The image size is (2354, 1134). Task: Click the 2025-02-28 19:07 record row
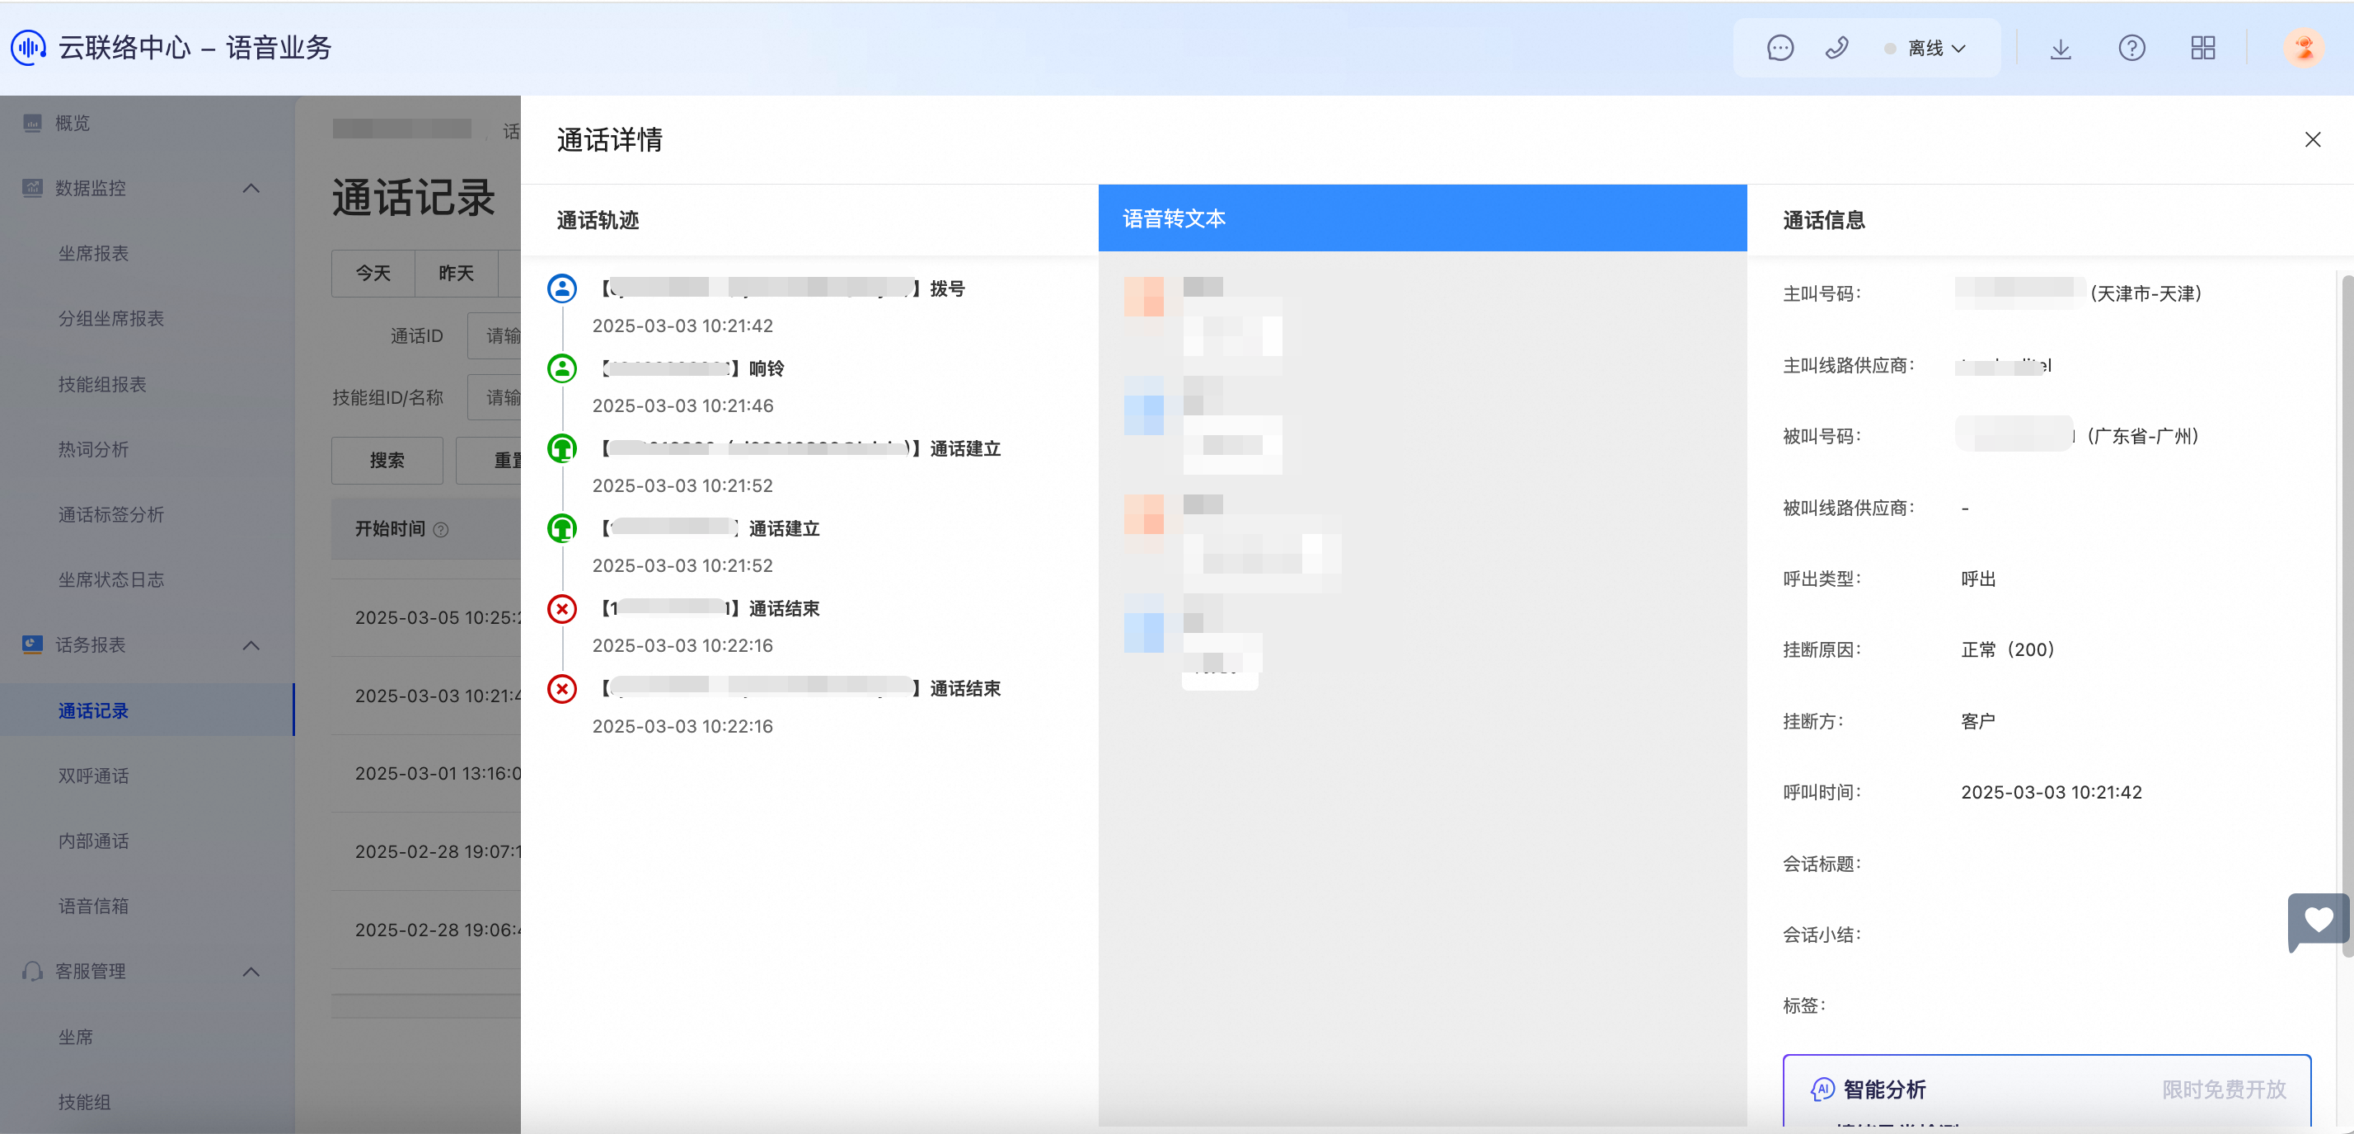(x=426, y=851)
